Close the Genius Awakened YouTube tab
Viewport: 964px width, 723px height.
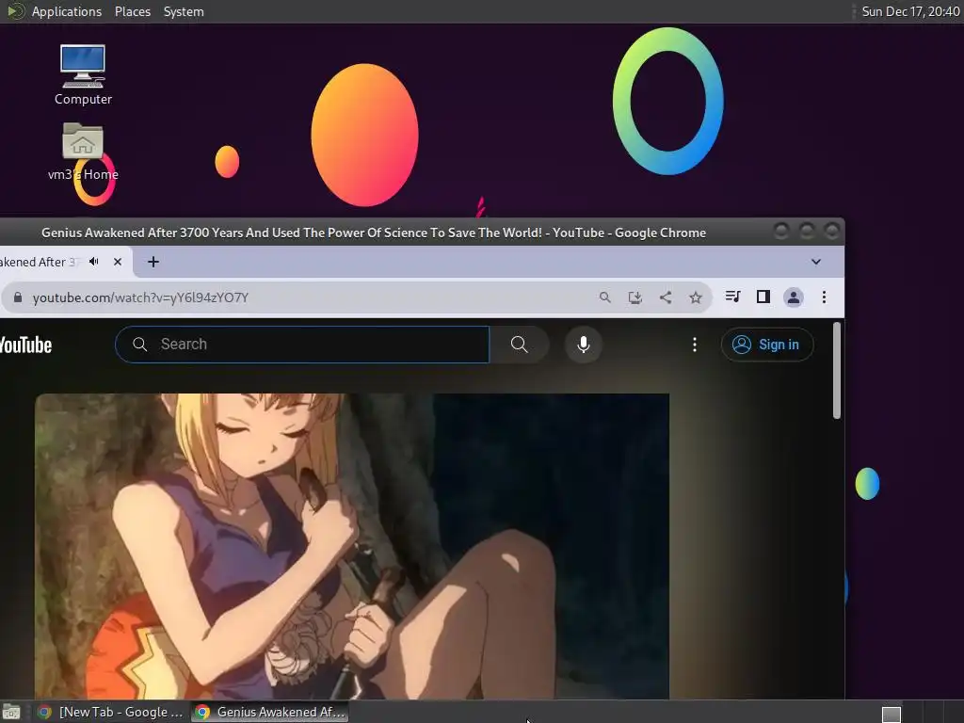(118, 262)
